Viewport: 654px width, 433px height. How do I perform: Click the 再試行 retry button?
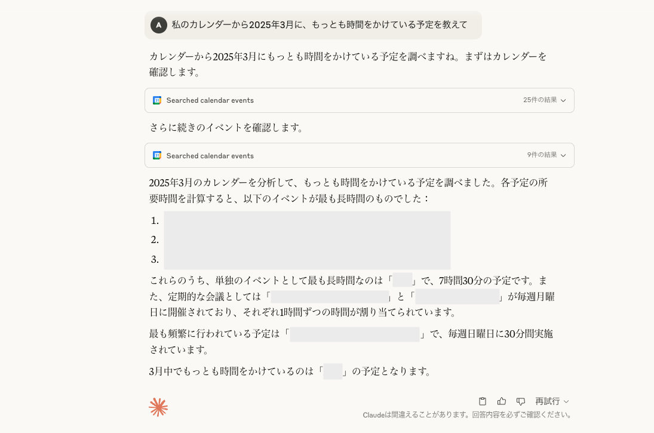[547, 401]
